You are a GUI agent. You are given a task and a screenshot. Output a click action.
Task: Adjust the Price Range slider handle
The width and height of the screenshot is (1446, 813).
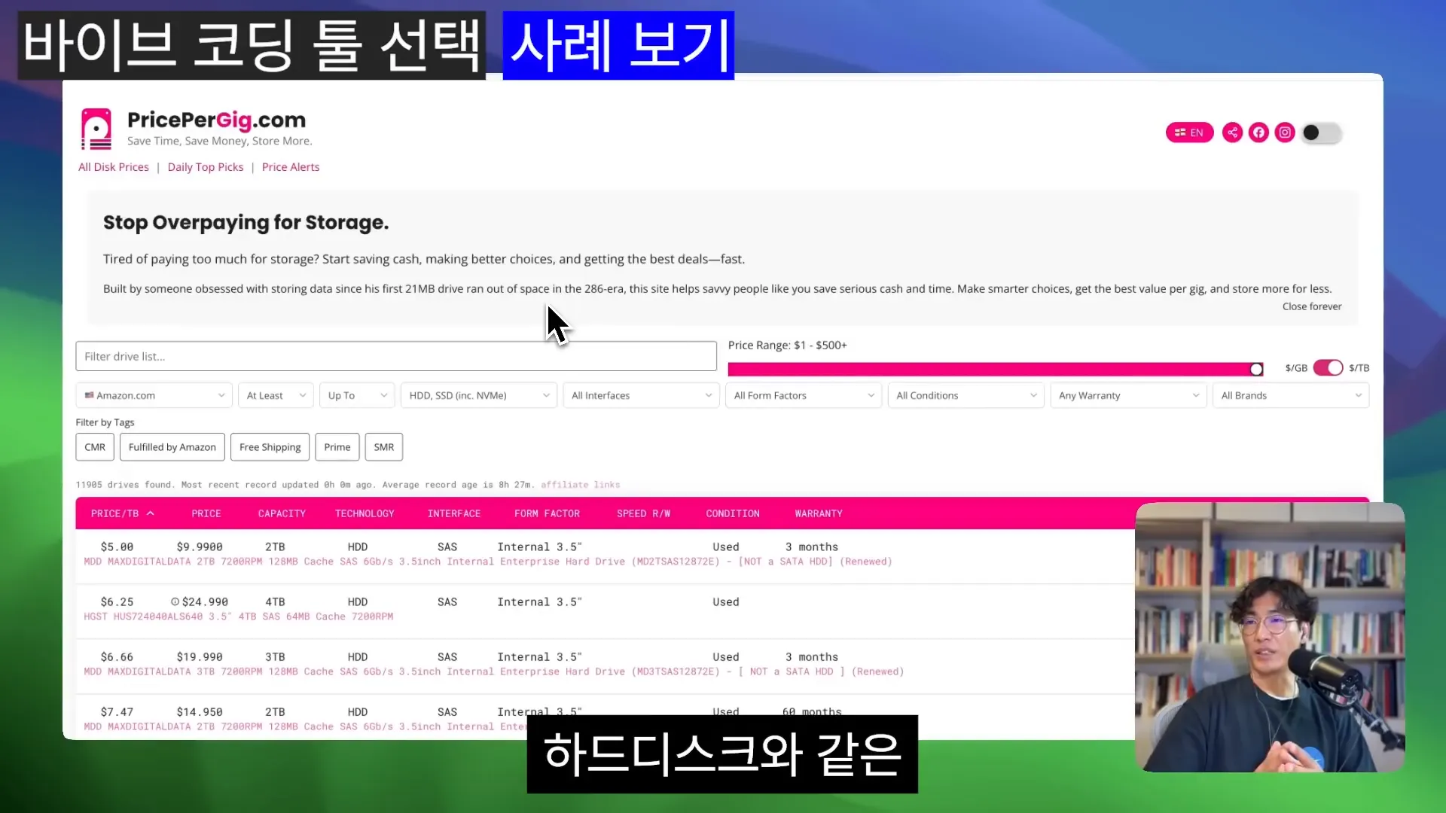[x=1256, y=369]
